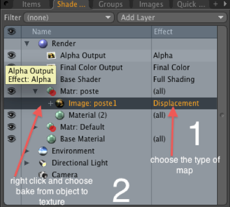The width and height of the screenshot is (230, 207).
Task: Click the Displacement effect of poste1
Action: [x=176, y=103]
